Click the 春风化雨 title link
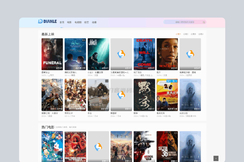 [161, 114]
